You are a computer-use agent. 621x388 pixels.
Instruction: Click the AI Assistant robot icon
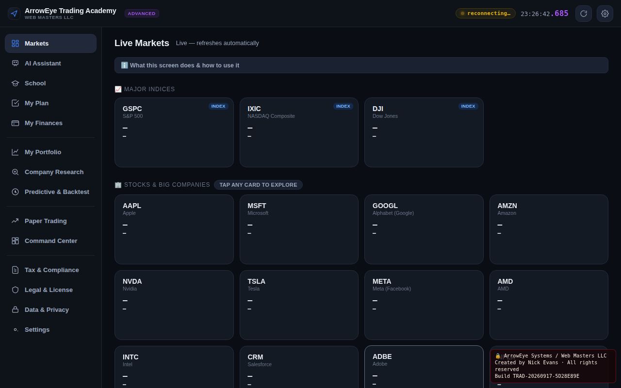click(15, 64)
